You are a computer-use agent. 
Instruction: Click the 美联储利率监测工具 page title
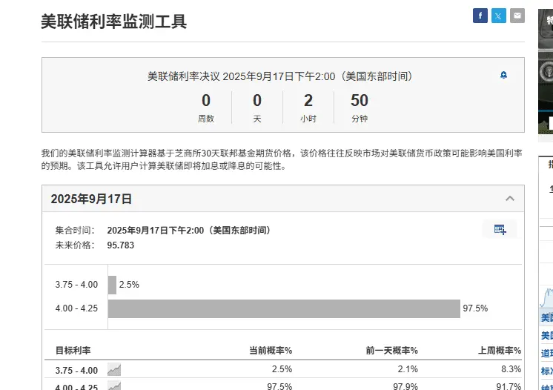[x=114, y=22]
